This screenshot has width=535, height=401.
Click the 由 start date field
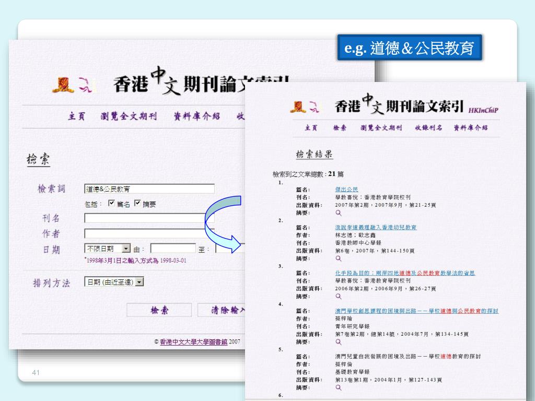173,248
